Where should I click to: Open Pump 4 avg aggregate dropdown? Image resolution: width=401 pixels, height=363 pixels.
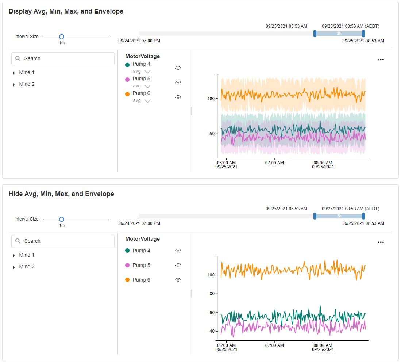pyautogui.click(x=147, y=72)
